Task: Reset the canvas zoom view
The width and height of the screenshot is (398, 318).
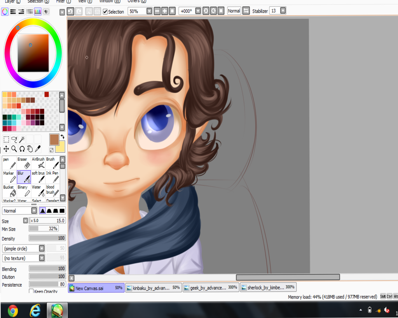Action: pyautogui.click(x=172, y=11)
